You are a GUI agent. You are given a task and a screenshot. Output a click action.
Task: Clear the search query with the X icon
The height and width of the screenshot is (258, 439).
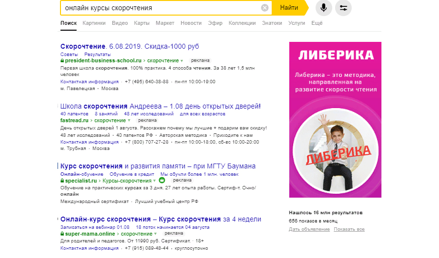[x=264, y=8]
